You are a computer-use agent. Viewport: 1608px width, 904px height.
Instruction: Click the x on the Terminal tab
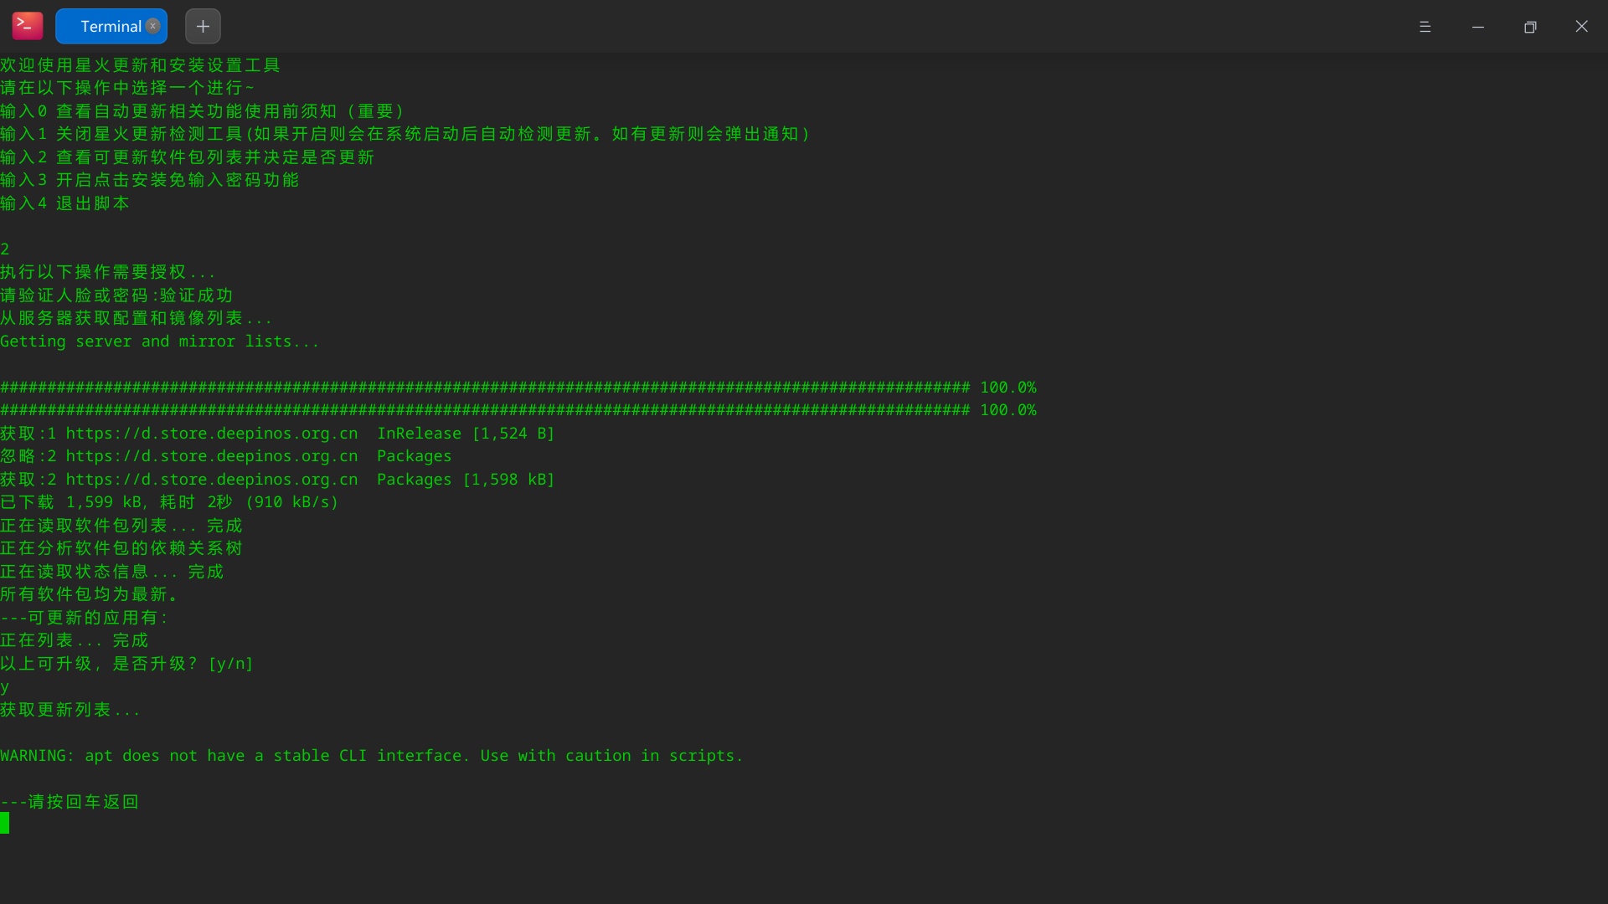tap(152, 26)
